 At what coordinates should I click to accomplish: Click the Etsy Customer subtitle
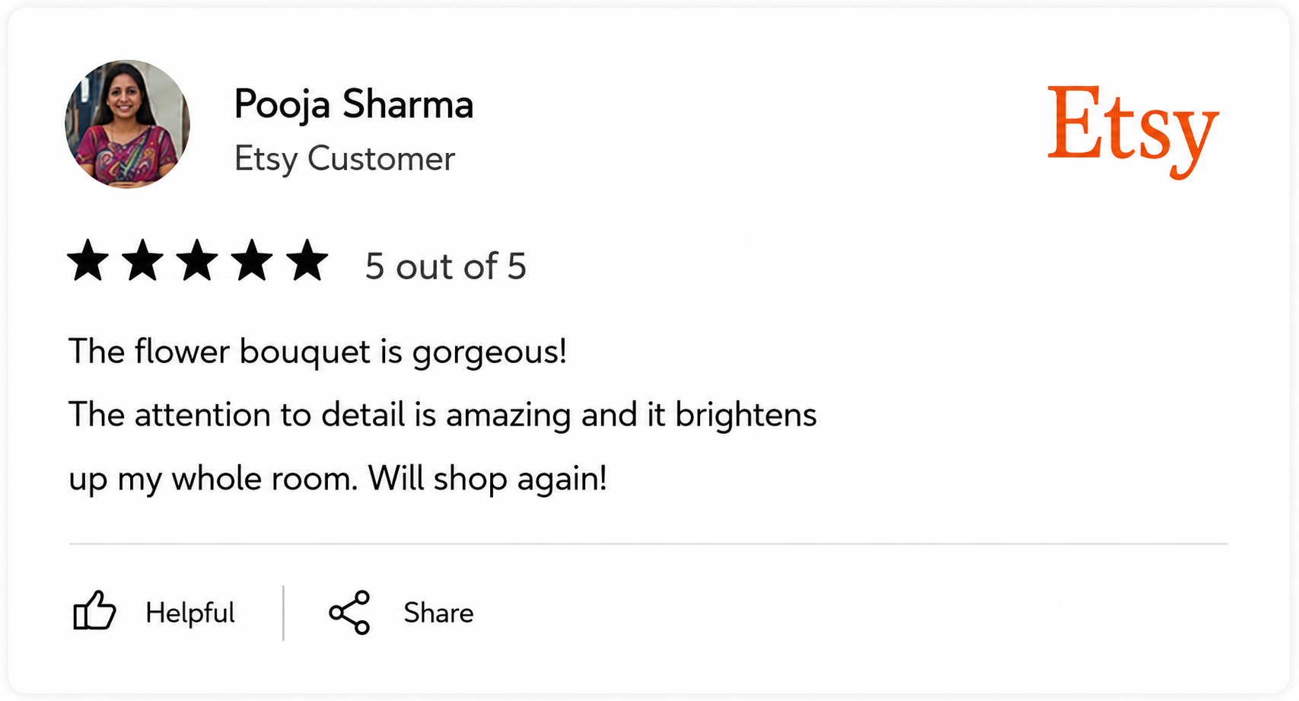coord(344,159)
